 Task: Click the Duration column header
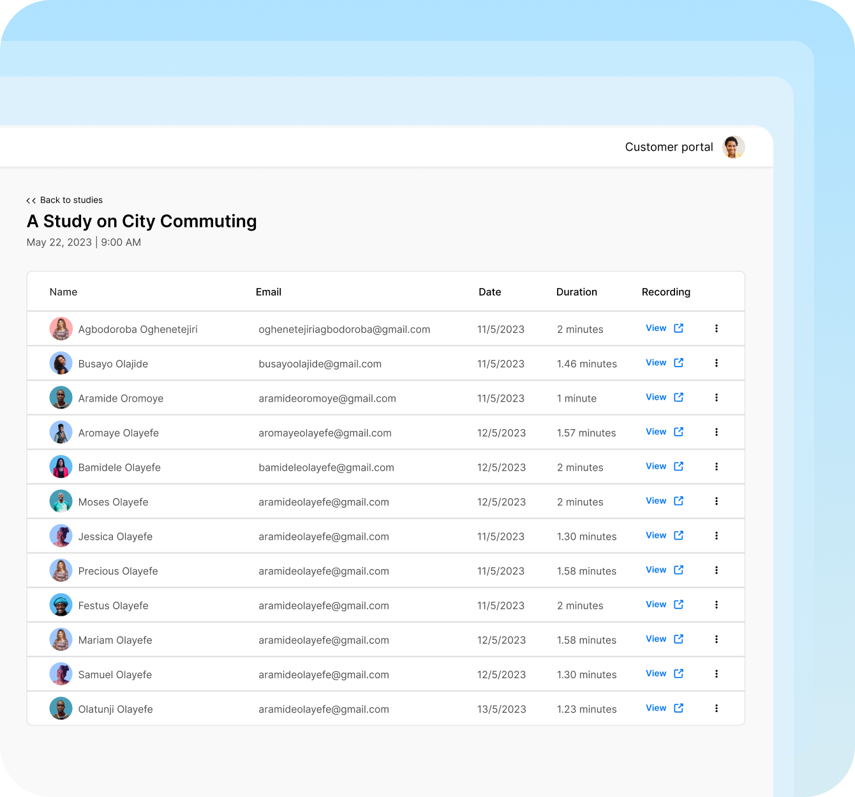[577, 292]
